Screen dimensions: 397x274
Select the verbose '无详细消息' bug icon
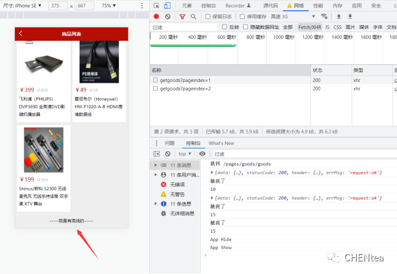[x=164, y=213]
